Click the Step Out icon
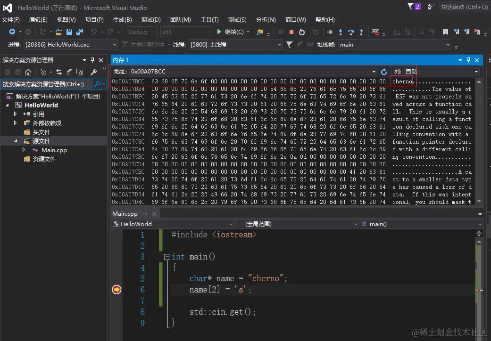This screenshot has width=491, height=341. tap(361, 32)
